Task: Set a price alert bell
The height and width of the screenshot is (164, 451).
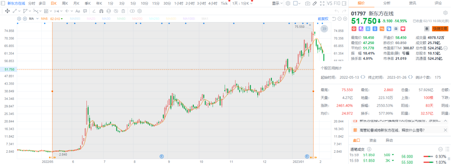Action: pos(427,29)
